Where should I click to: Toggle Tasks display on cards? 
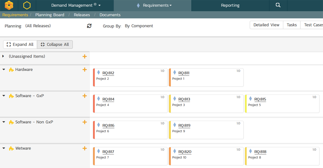[291, 25]
